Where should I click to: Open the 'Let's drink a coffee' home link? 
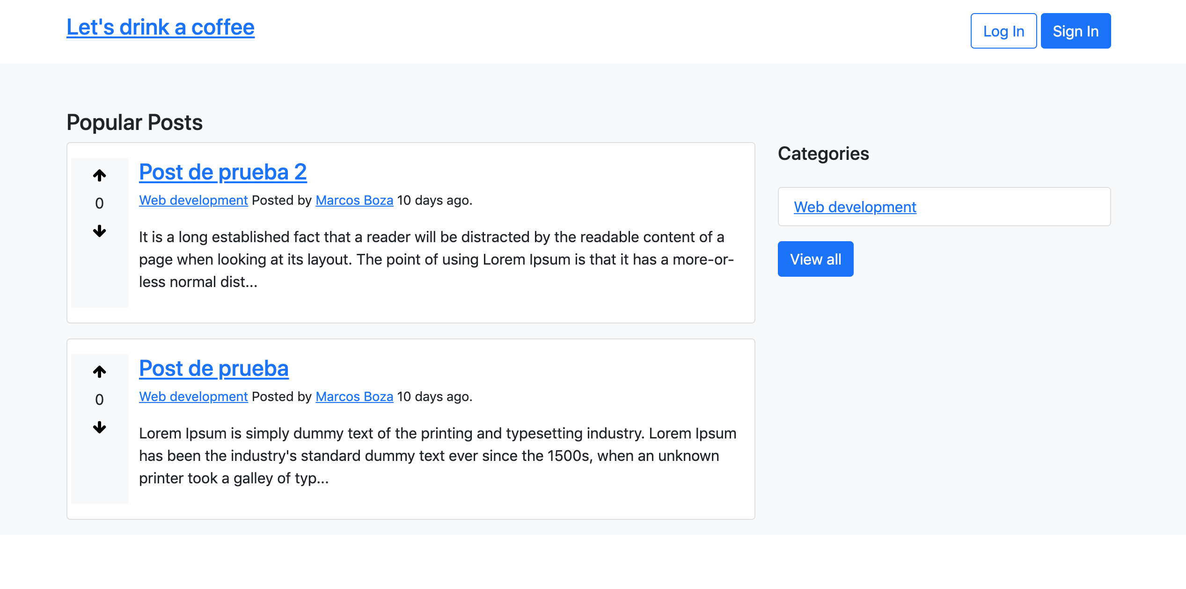161,28
